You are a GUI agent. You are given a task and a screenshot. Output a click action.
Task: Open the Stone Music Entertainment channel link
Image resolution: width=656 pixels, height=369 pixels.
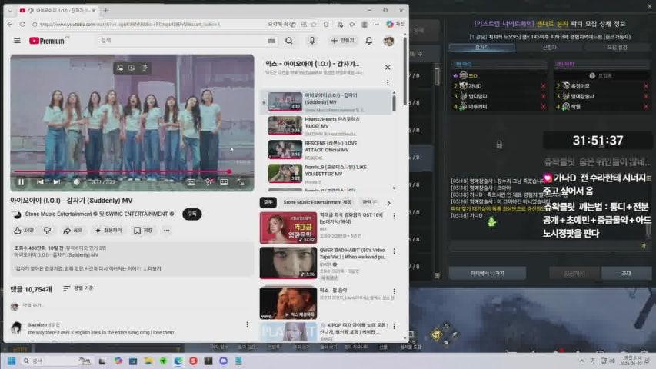click(58, 214)
